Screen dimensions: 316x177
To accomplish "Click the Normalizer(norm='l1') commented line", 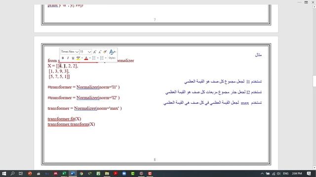I will pyautogui.click(x=83, y=87).
